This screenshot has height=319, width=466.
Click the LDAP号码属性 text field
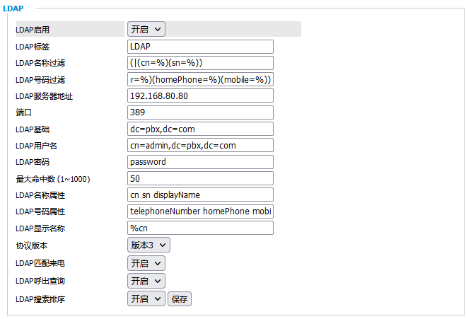(200, 211)
